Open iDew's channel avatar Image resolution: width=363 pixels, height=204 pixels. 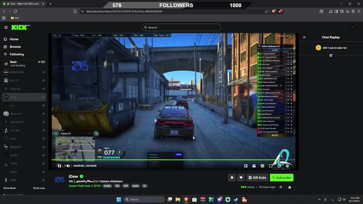[x=60, y=180]
